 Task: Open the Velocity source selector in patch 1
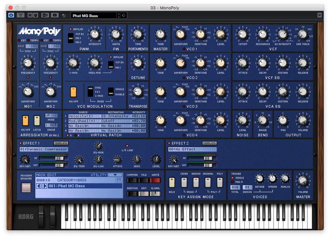(x=84, y=116)
